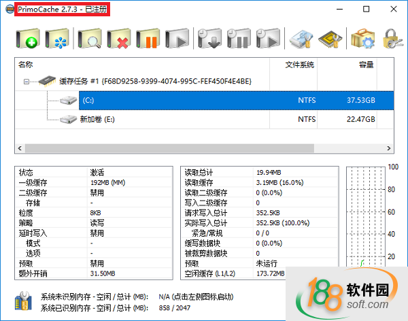Open the memory chip management icon

pos(330,38)
